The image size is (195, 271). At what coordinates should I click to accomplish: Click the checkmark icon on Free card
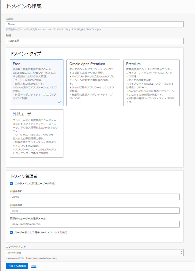(x=59, y=102)
